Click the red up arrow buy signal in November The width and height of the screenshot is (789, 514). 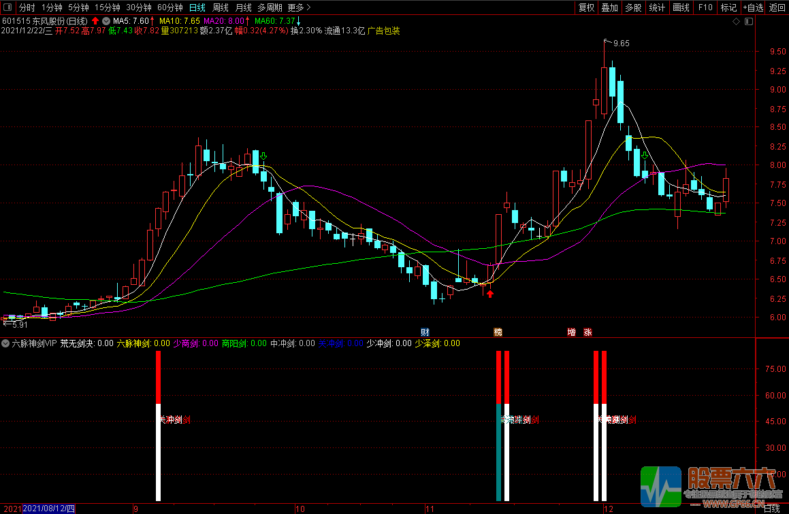point(489,294)
